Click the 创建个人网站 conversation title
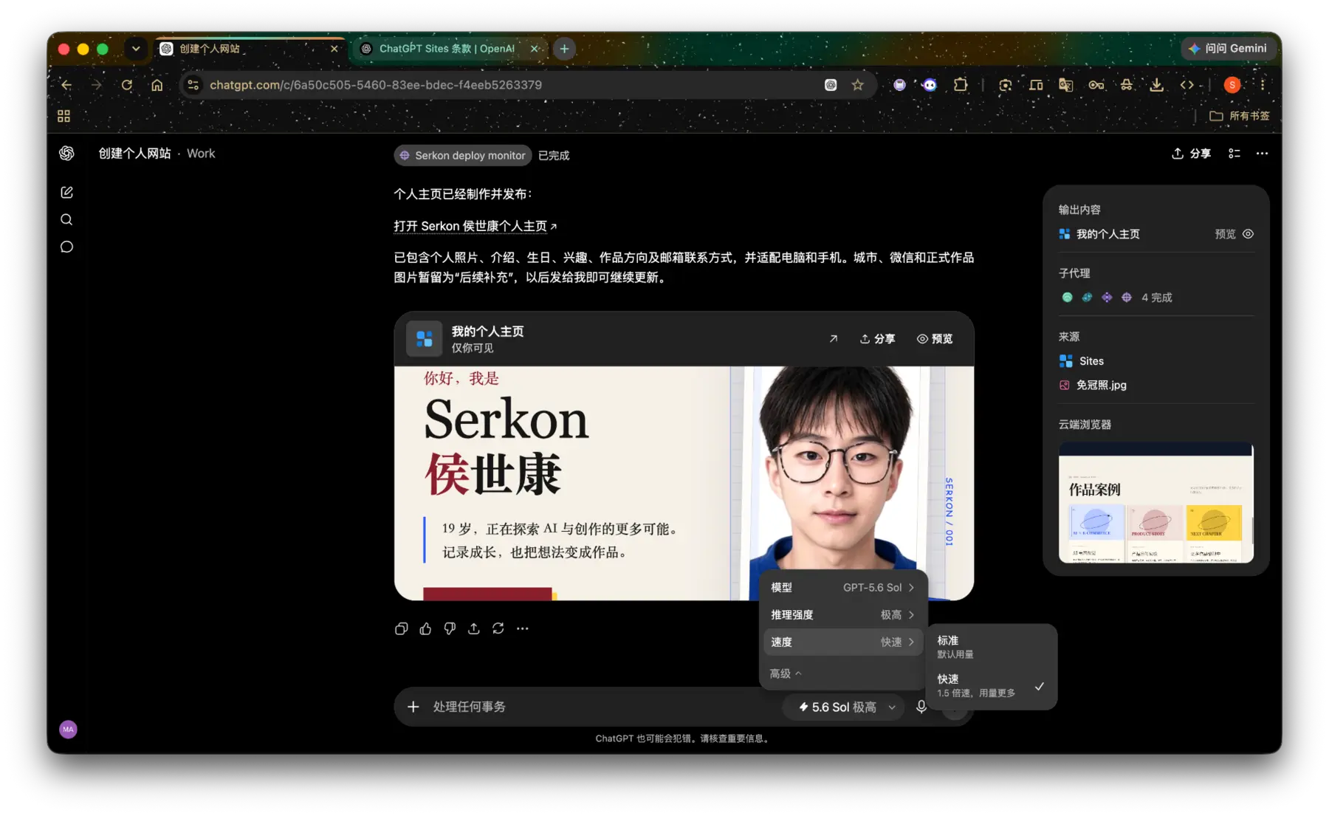 pos(134,154)
